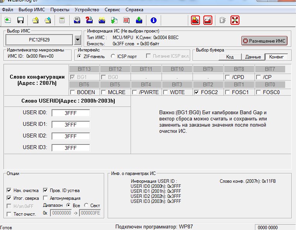This screenshot has width=296, height=230.
Task: Toggle the /PWRTE bit checkbox
Action: coord(134,92)
